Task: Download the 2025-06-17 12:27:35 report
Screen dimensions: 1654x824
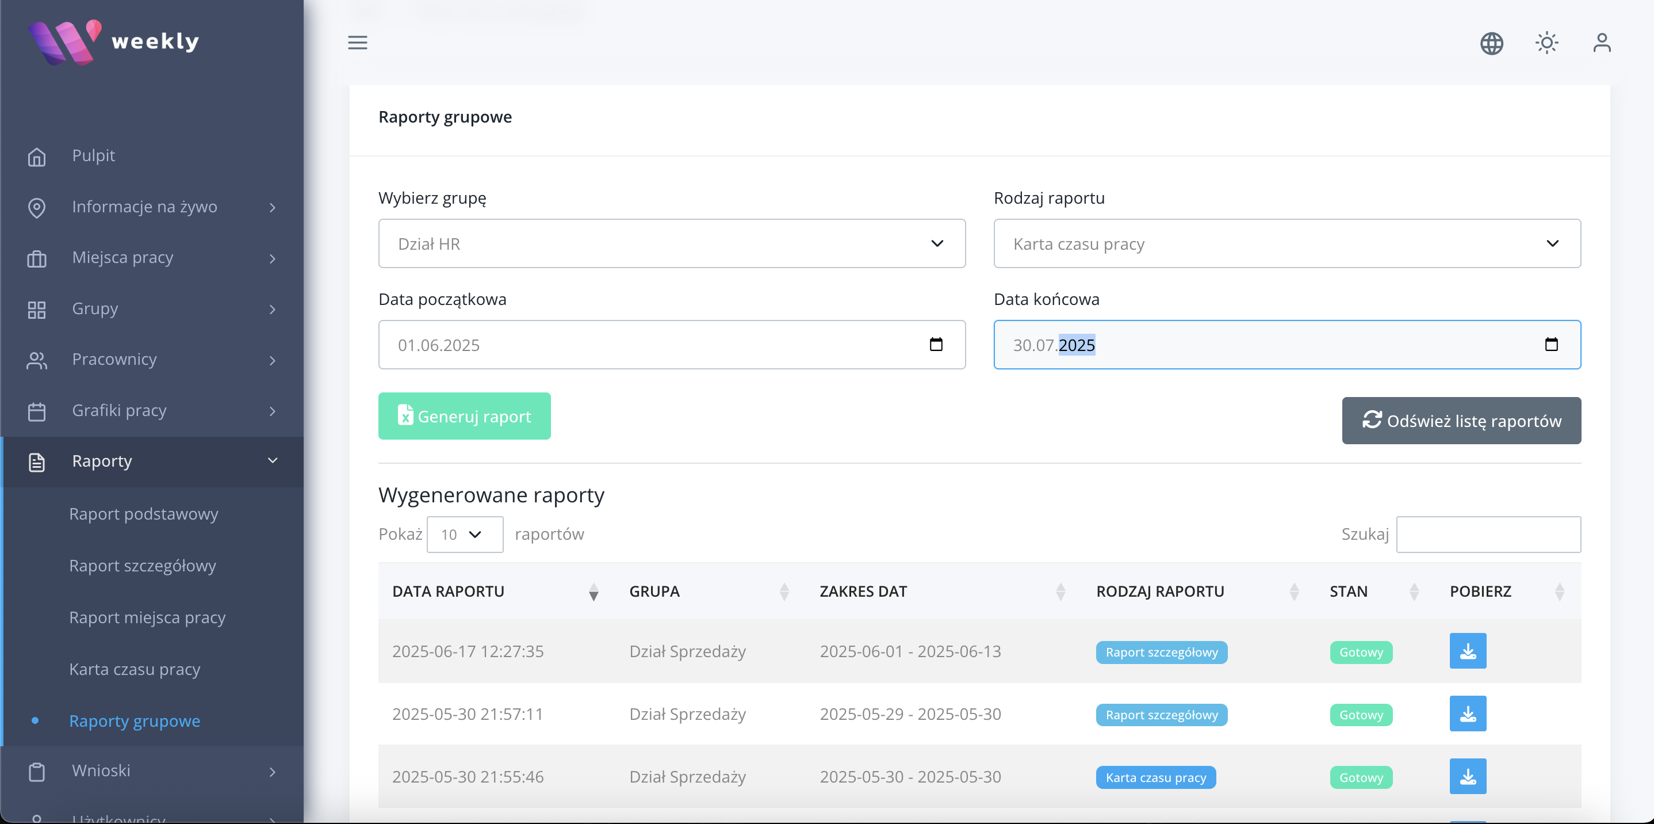Action: click(x=1467, y=651)
